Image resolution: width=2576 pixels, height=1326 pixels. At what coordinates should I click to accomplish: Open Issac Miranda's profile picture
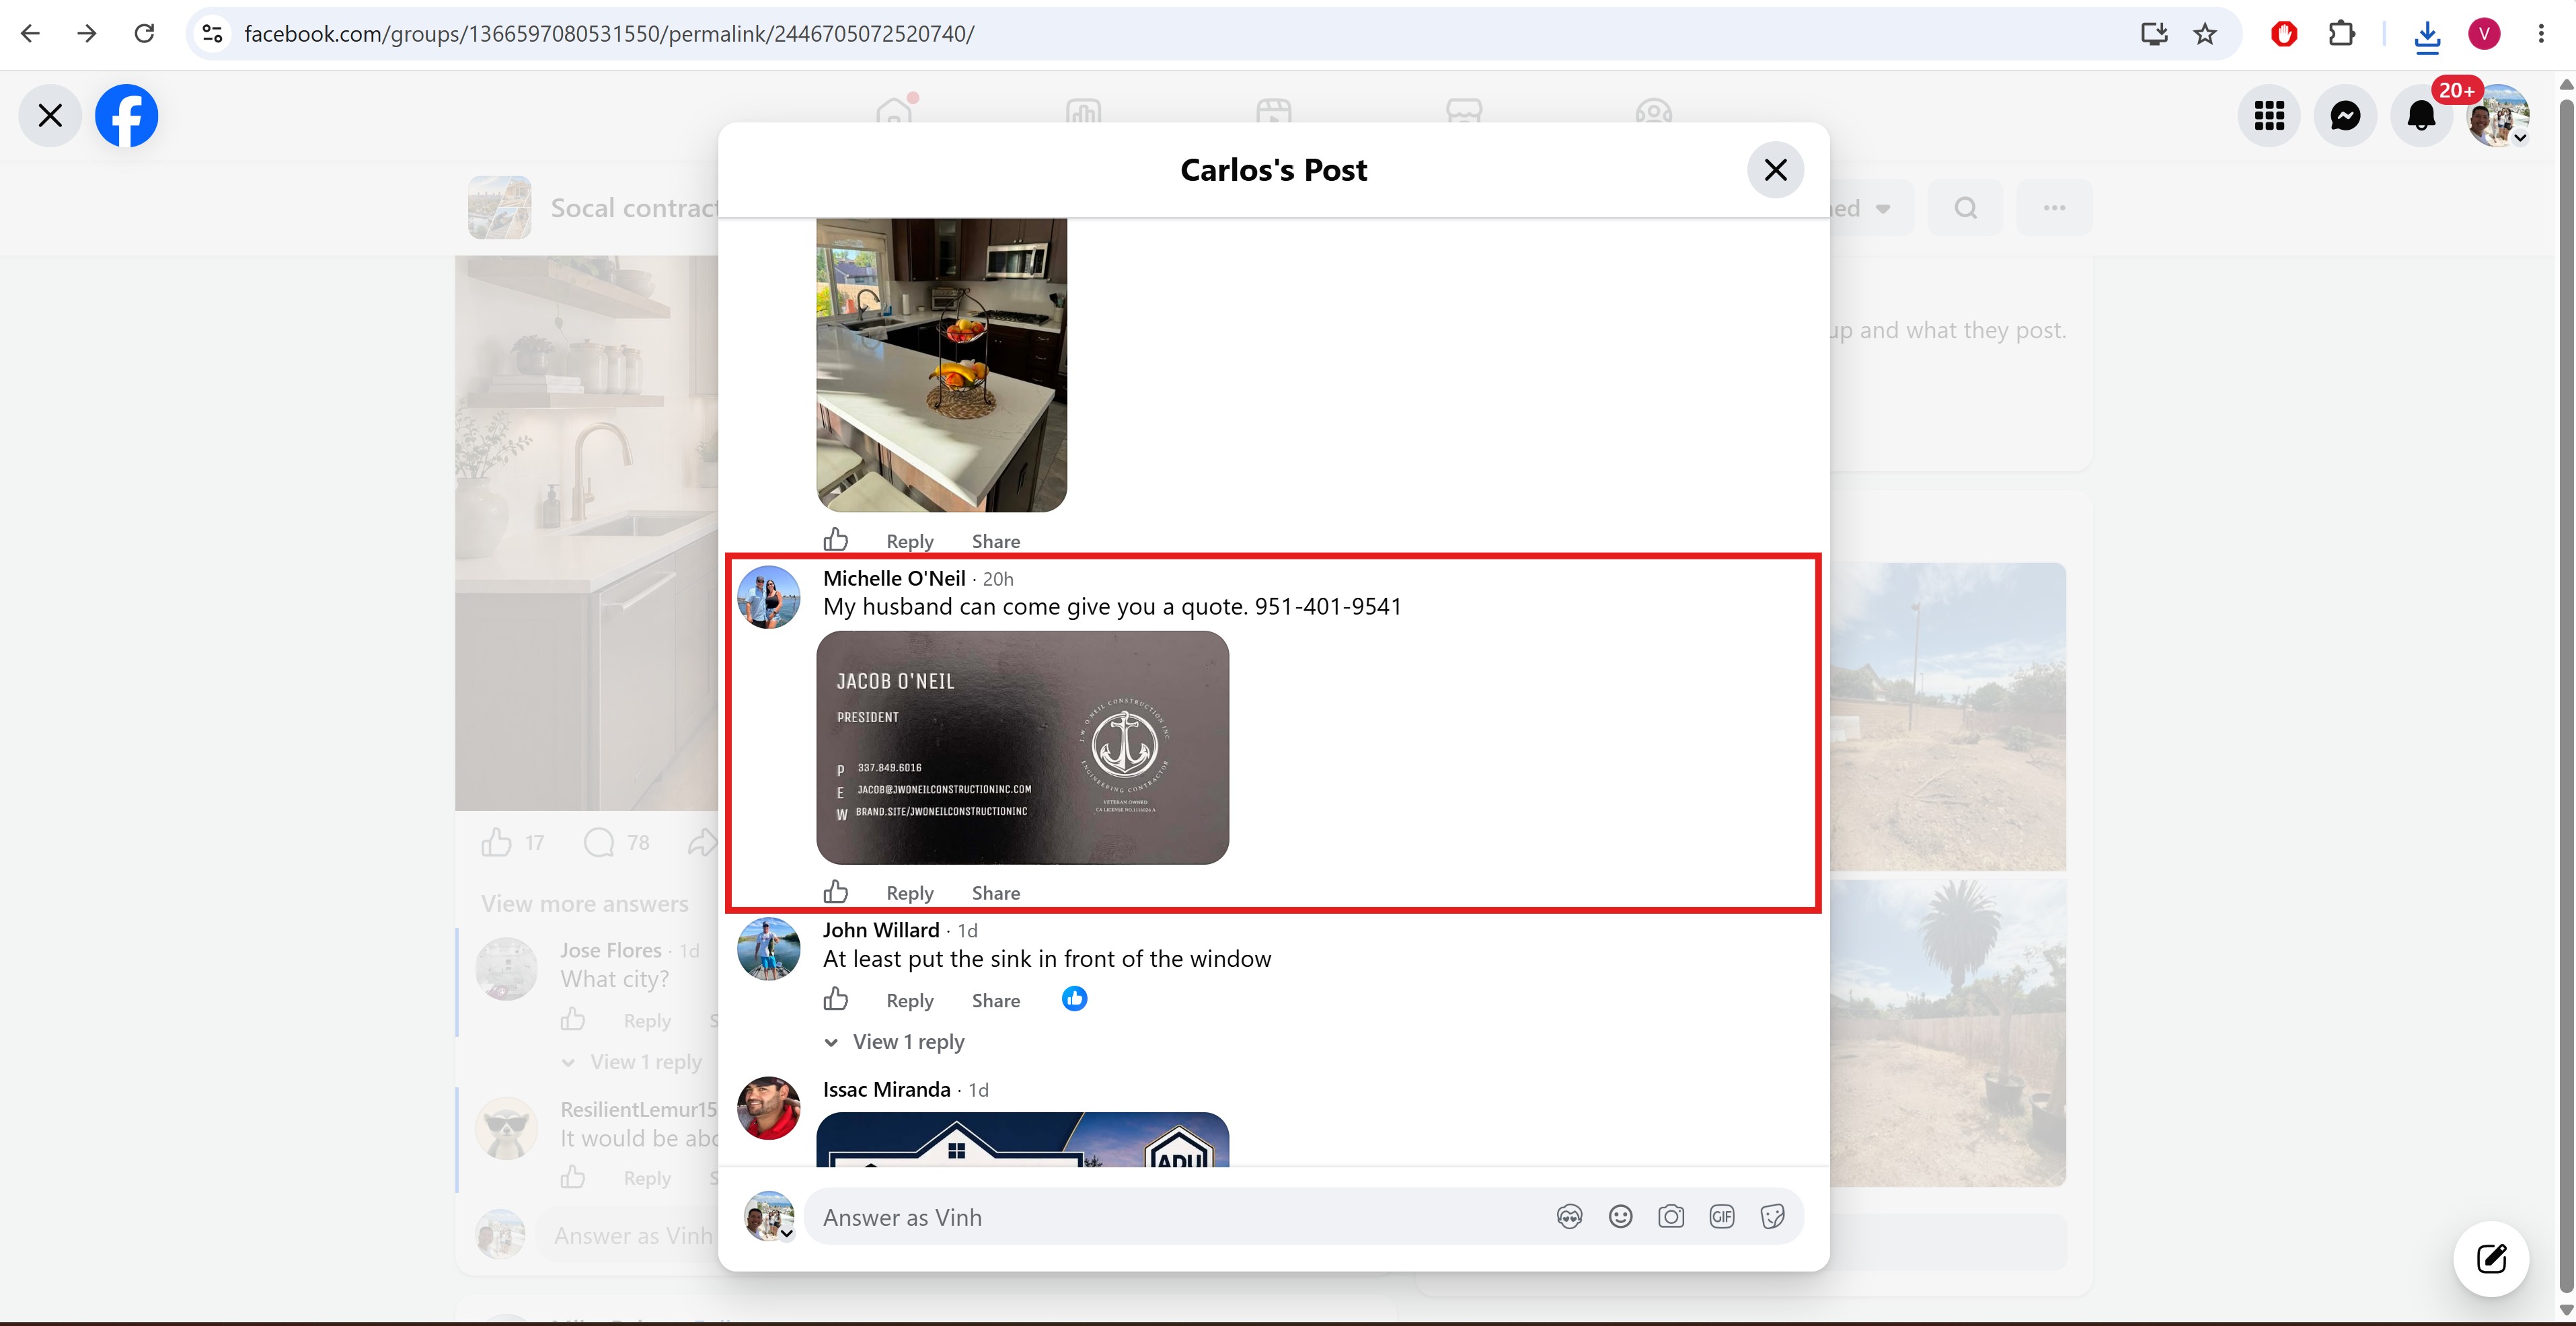point(768,1108)
